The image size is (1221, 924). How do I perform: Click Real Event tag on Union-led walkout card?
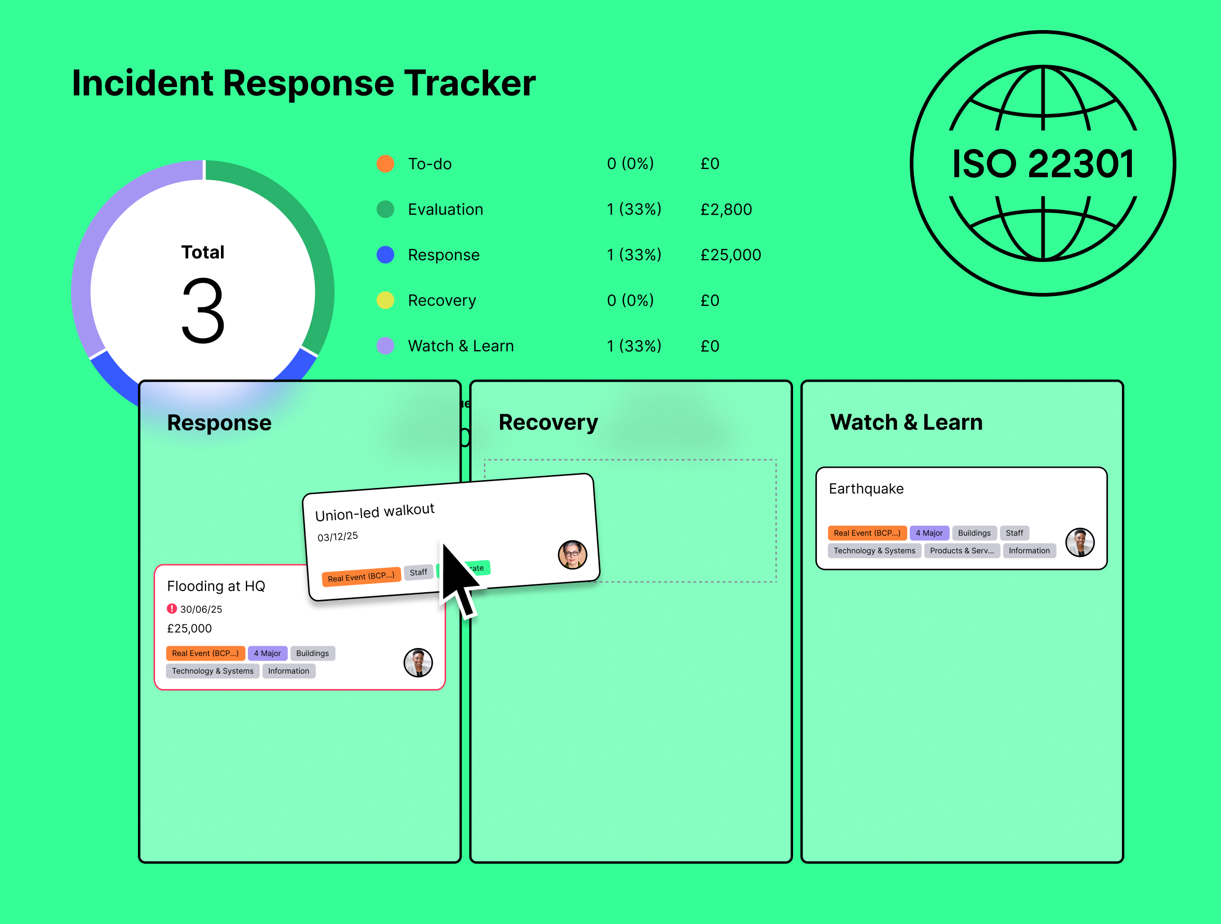coord(361,577)
